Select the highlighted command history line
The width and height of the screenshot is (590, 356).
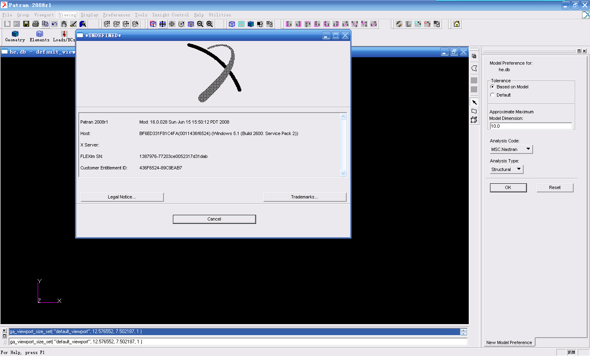pos(234,331)
